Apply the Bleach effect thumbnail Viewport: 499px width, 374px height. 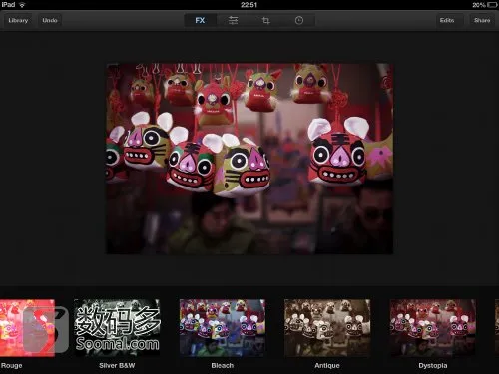coord(223,328)
